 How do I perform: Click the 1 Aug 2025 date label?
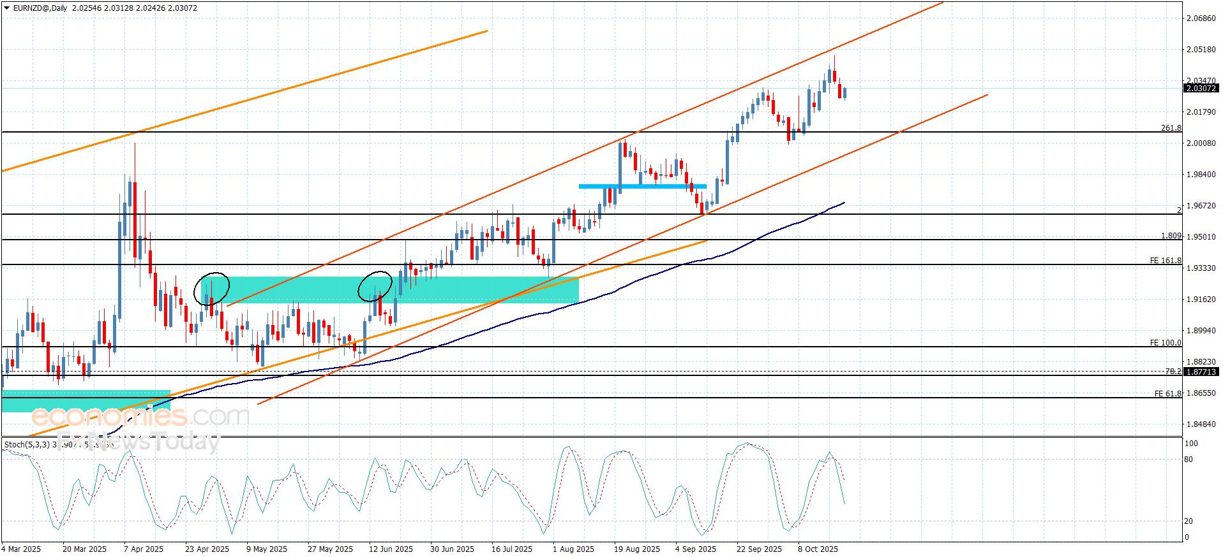(x=573, y=549)
